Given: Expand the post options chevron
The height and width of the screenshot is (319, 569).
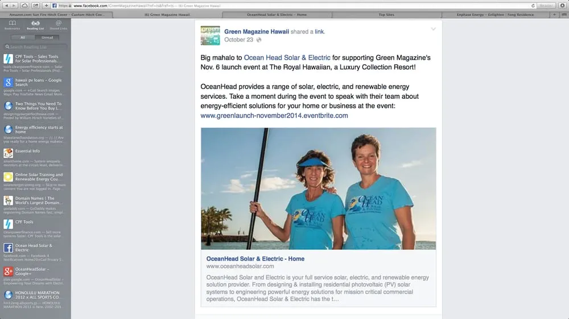Looking at the screenshot, I should pyautogui.click(x=433, y=29).
